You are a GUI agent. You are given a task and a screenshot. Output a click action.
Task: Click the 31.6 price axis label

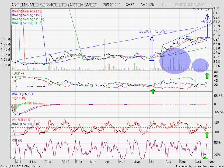tap(217, 66)
